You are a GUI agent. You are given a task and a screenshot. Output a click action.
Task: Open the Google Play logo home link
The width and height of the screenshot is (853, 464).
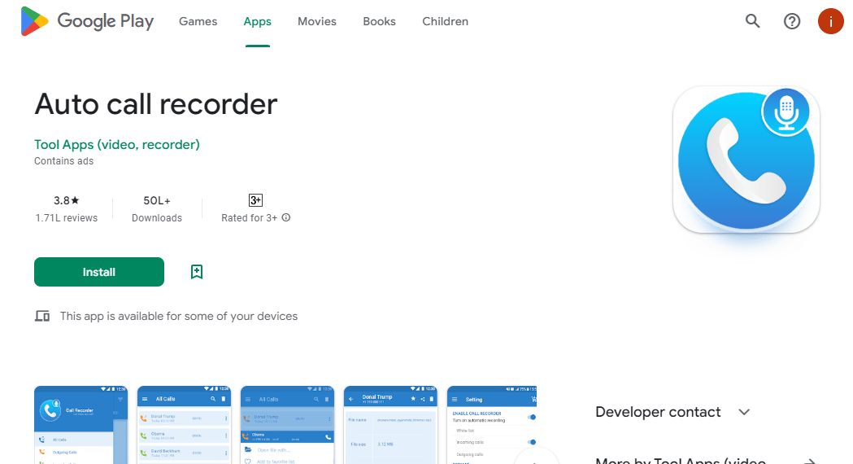click(x=87, y=21)
